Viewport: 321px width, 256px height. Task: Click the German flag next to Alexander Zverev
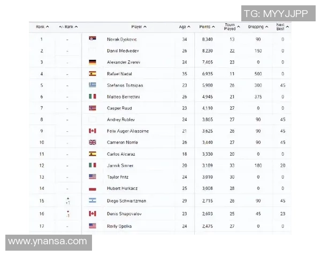pyautogui.click(x=92, y=62)
